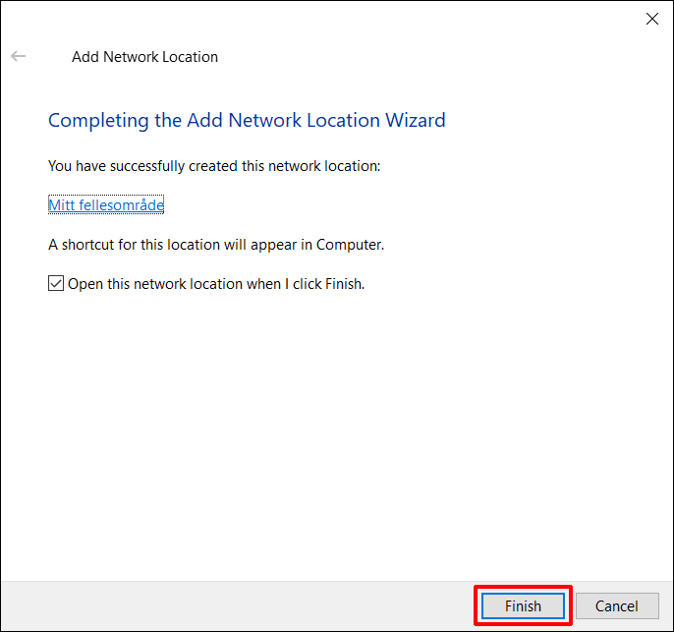Open the Mitt fellesområde link
Screen dimensions: 674x632
pos(106,205)
